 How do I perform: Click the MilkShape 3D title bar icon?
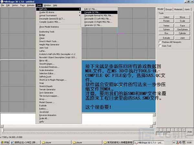(x=2, y=2)
